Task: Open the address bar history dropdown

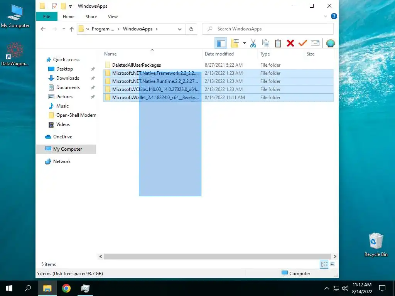Action: pos(180,29)
